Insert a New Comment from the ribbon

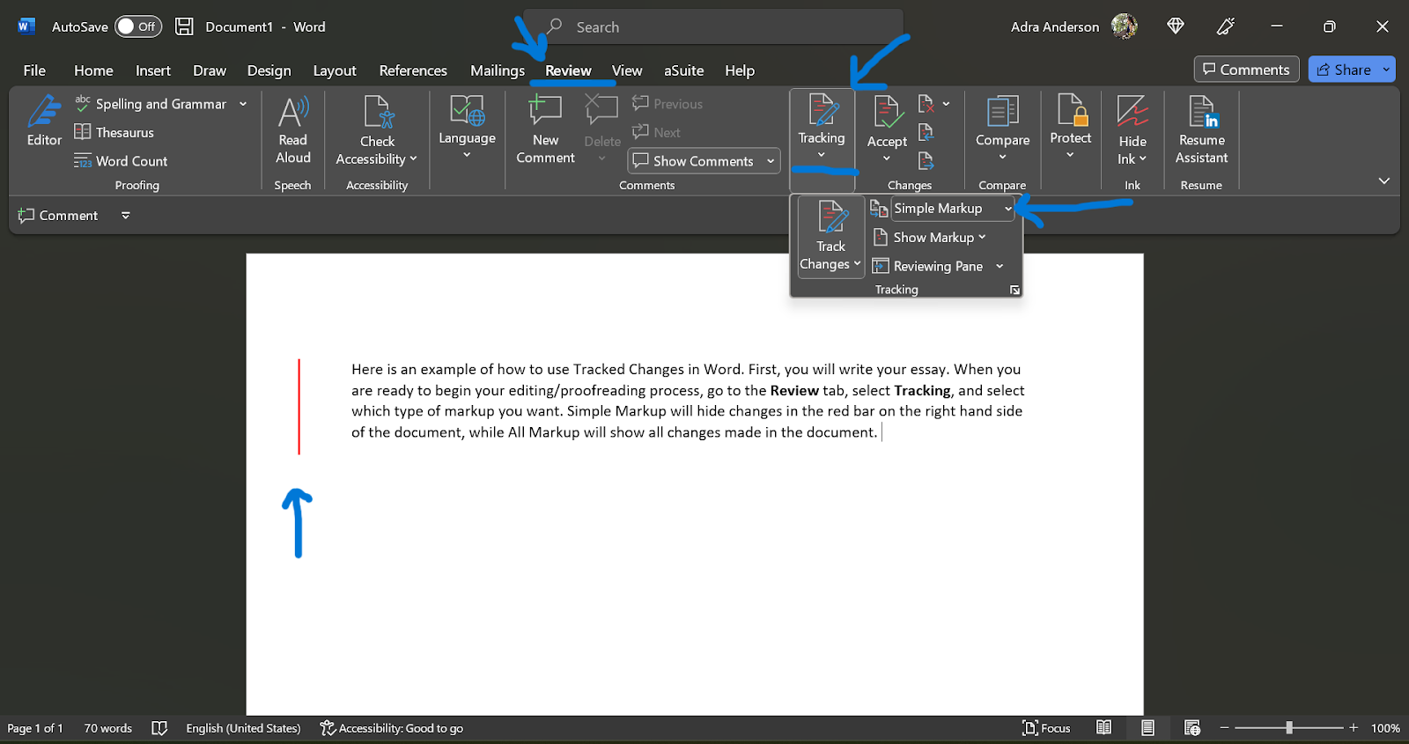coord(545,130)
